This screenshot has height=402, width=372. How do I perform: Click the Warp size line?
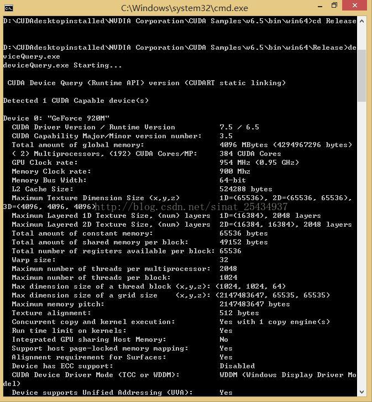(120, 260)
